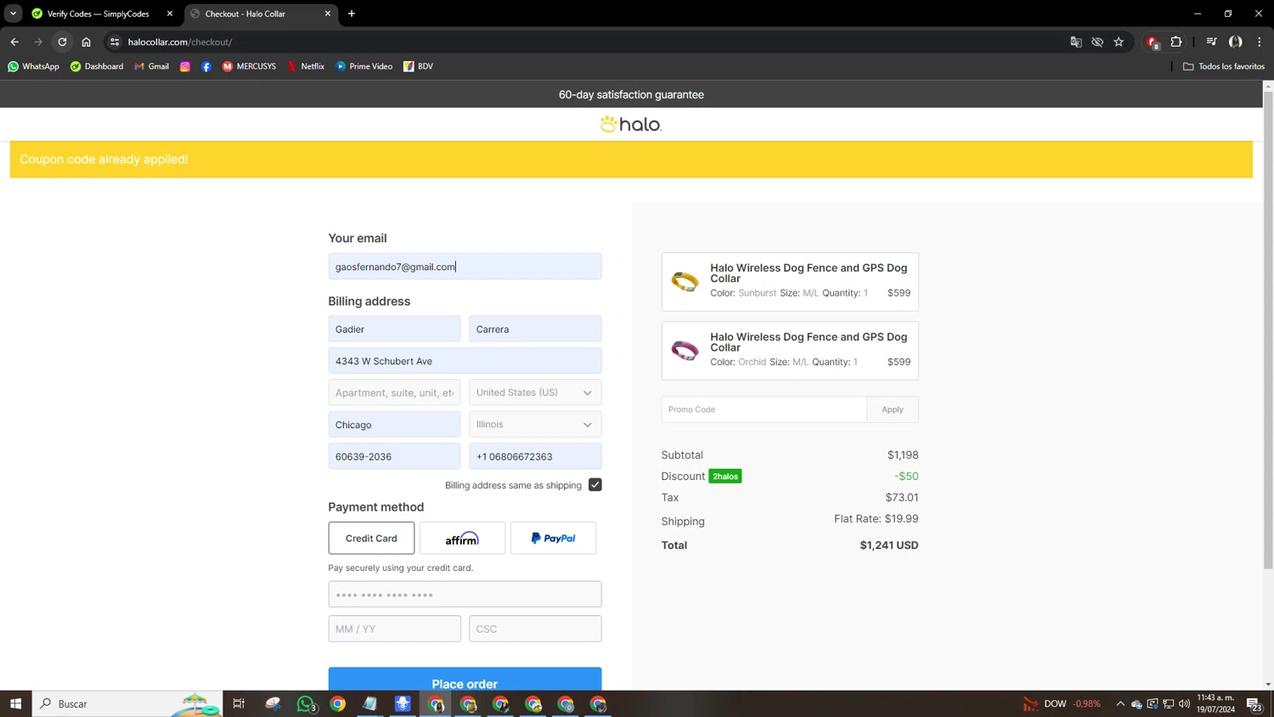Open the translate page icon
Viewport: 1274px width, 717px height.
coord(1075,42)
